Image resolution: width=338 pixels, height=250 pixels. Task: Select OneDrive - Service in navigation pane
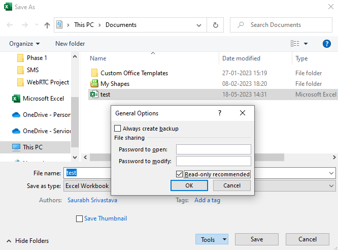click(41, 131)
